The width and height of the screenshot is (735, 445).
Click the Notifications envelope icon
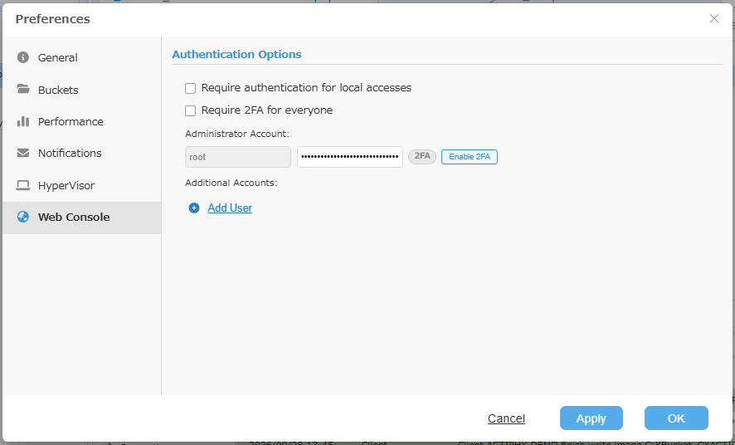(x=23, y=153)
